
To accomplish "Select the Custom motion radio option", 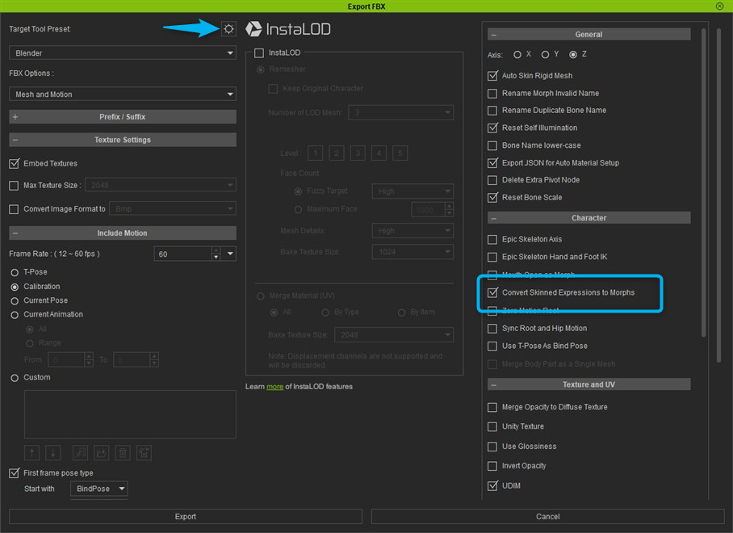I will (x=15, y=378).
